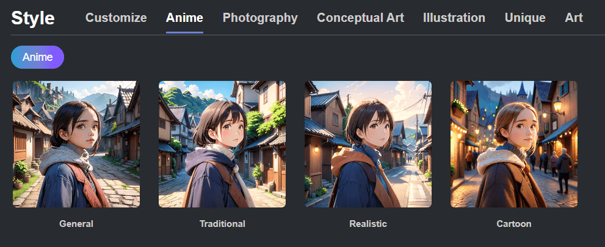Go to the Illustration tab
The height and width of the screenshot is (247, 605).
coord(454,18)
